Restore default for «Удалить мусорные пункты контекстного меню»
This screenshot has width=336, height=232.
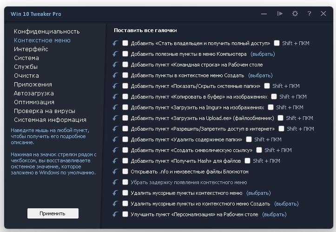(x=115, y=193)
